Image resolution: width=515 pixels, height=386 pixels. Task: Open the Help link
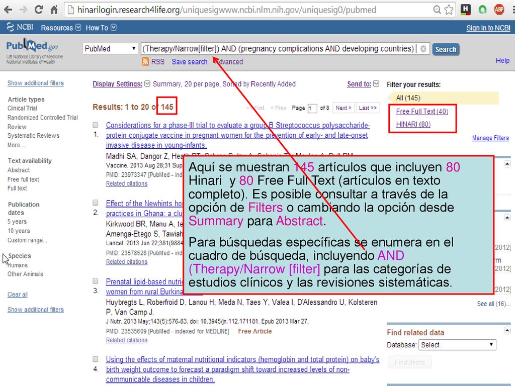(x=502, y=60)
